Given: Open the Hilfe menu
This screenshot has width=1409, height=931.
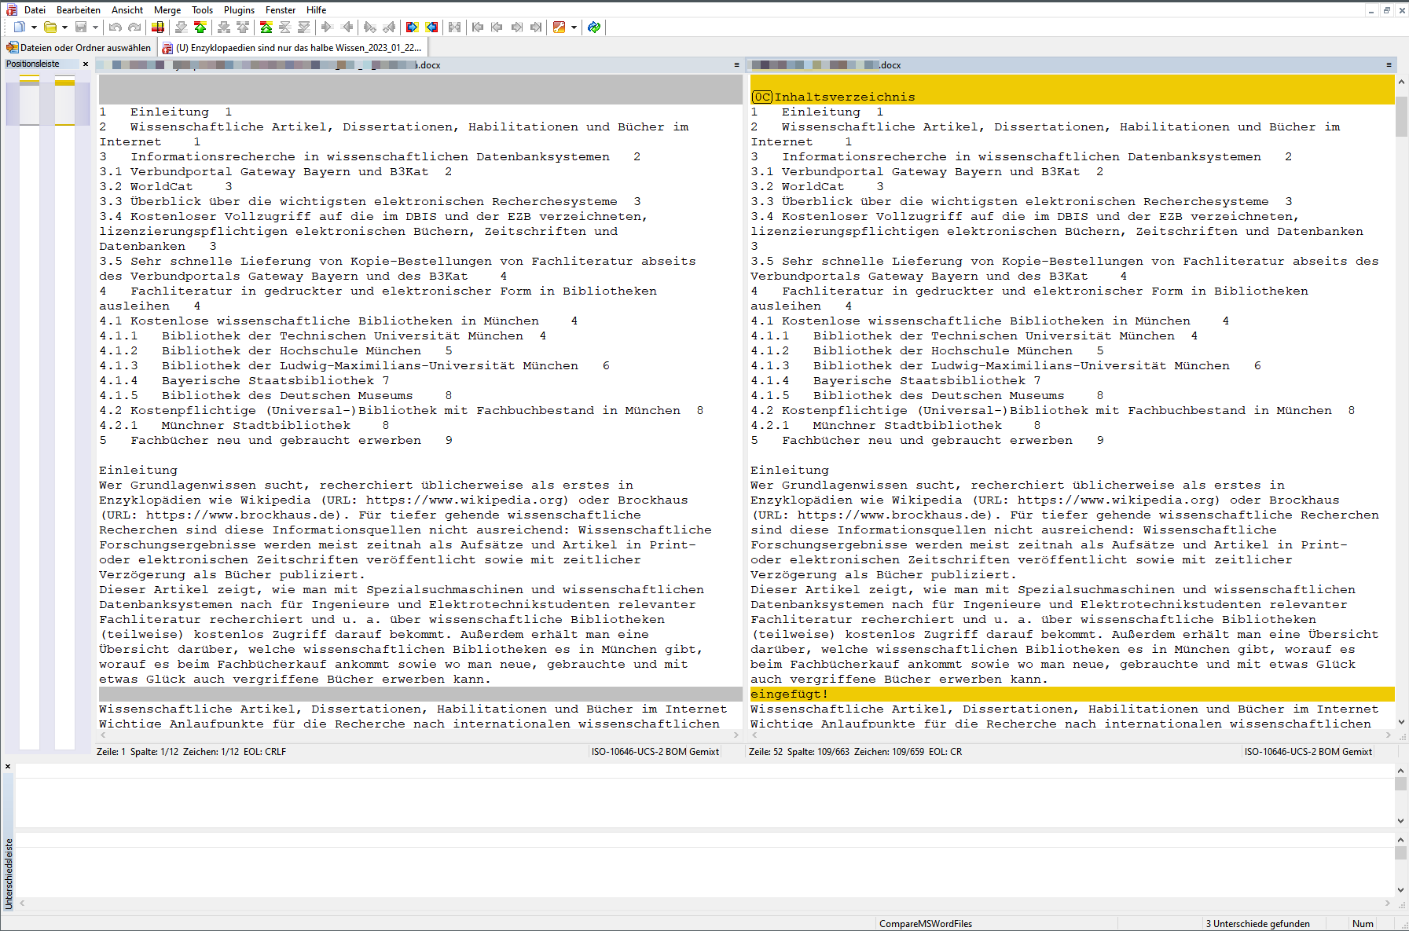Looking at the screenshot, I should pyautogui.click(x=317, y=10).
